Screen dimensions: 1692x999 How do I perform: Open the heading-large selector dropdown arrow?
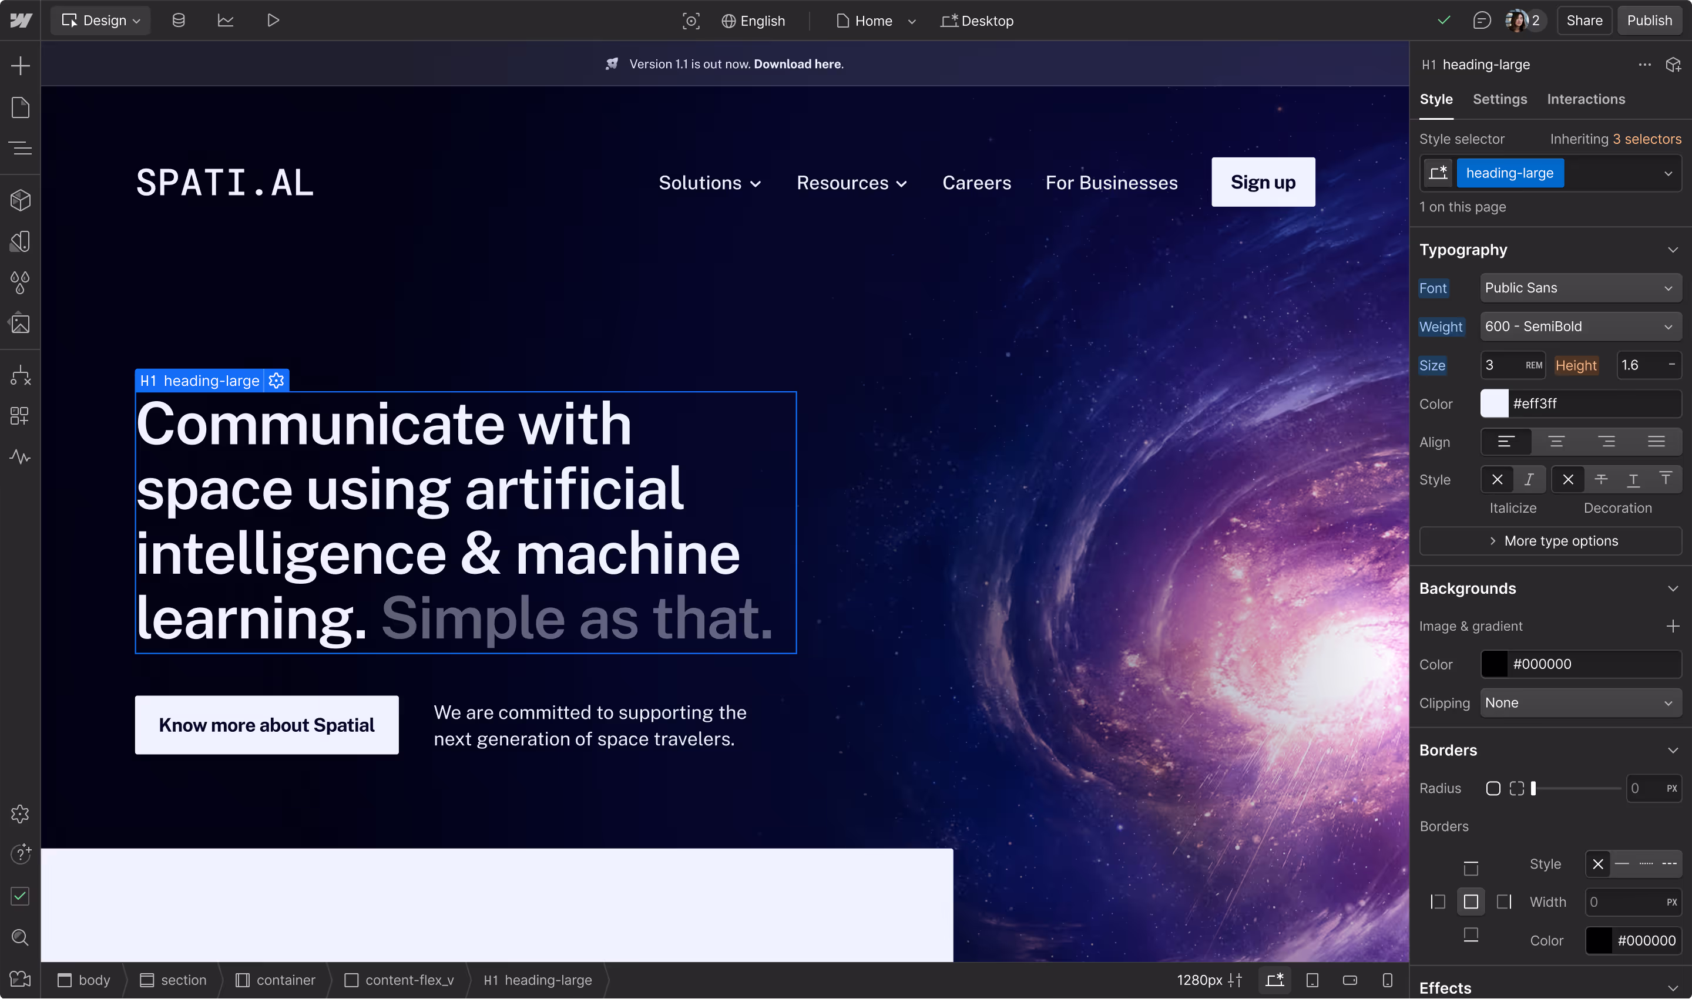[1668, 173]
